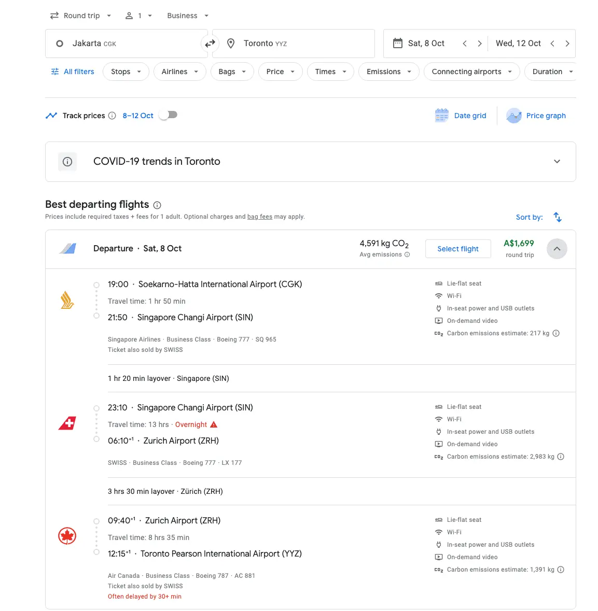The height and width of the screenshot is (611, 598).
Task: Click the COVID-19 trends info icon
Action: click(67, 162)
